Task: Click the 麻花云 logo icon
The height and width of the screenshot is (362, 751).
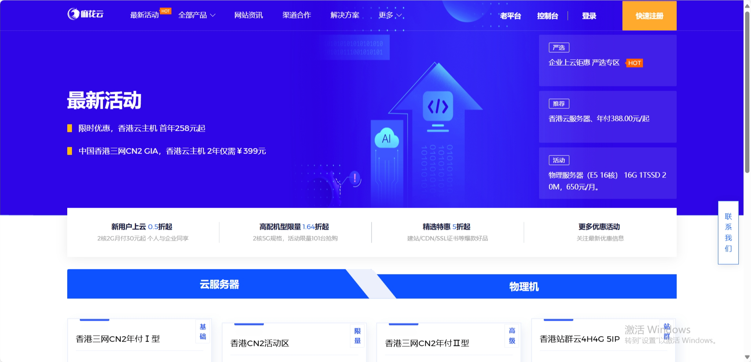Action: pyautogui.click(x=74, y=14)
